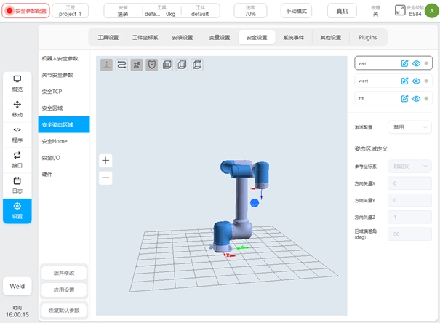Click the 应用设置 button
The image size is (440, 323).
pyautogui.click(x=64, y=290)
